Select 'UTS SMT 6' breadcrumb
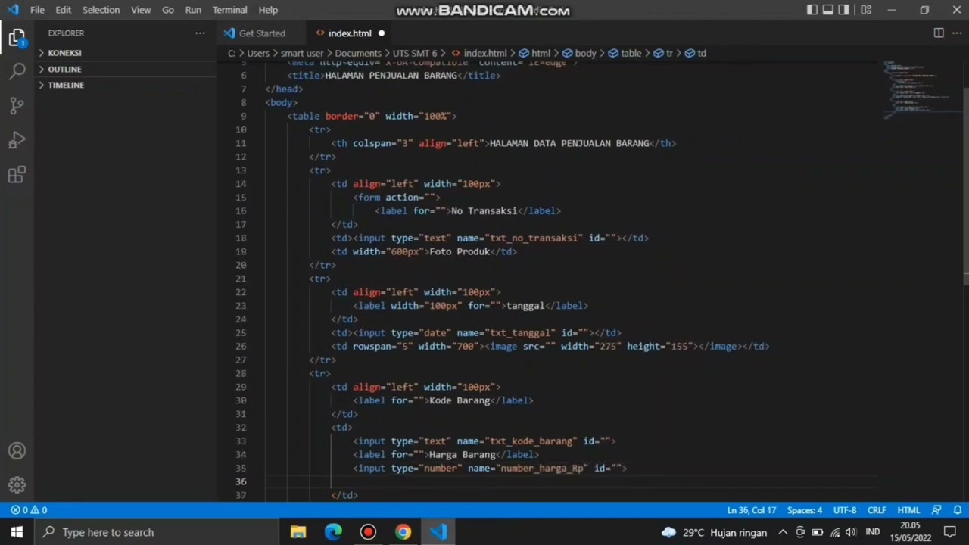969x545 pixels. click(x=415, y=53)
